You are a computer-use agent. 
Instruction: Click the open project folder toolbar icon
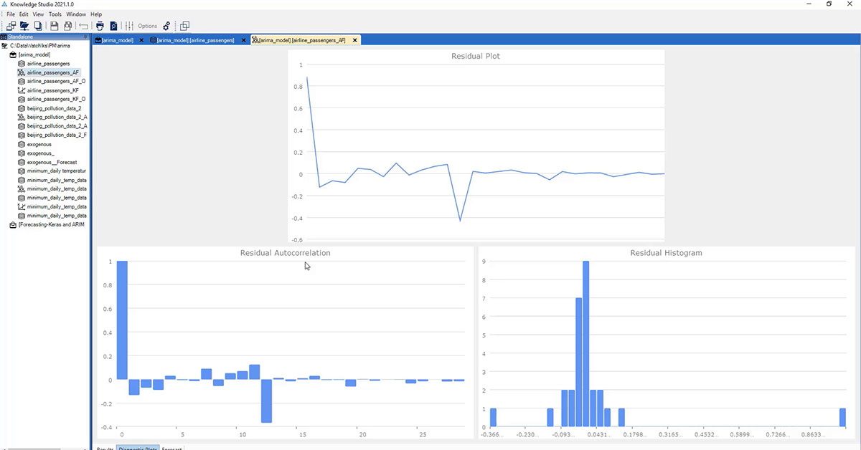(24, 26)
